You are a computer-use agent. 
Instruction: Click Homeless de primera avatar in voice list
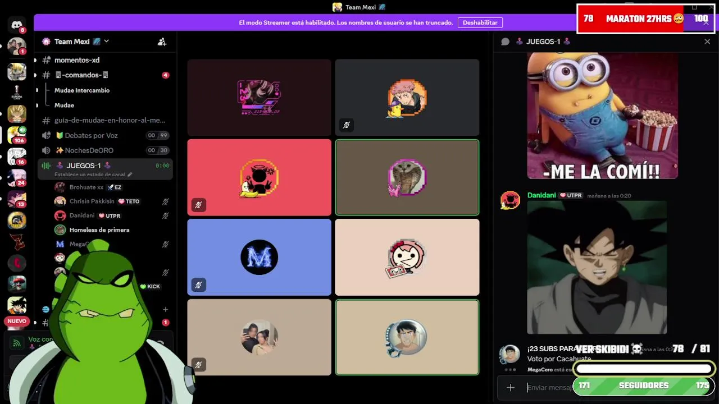(x=60, y=229)
